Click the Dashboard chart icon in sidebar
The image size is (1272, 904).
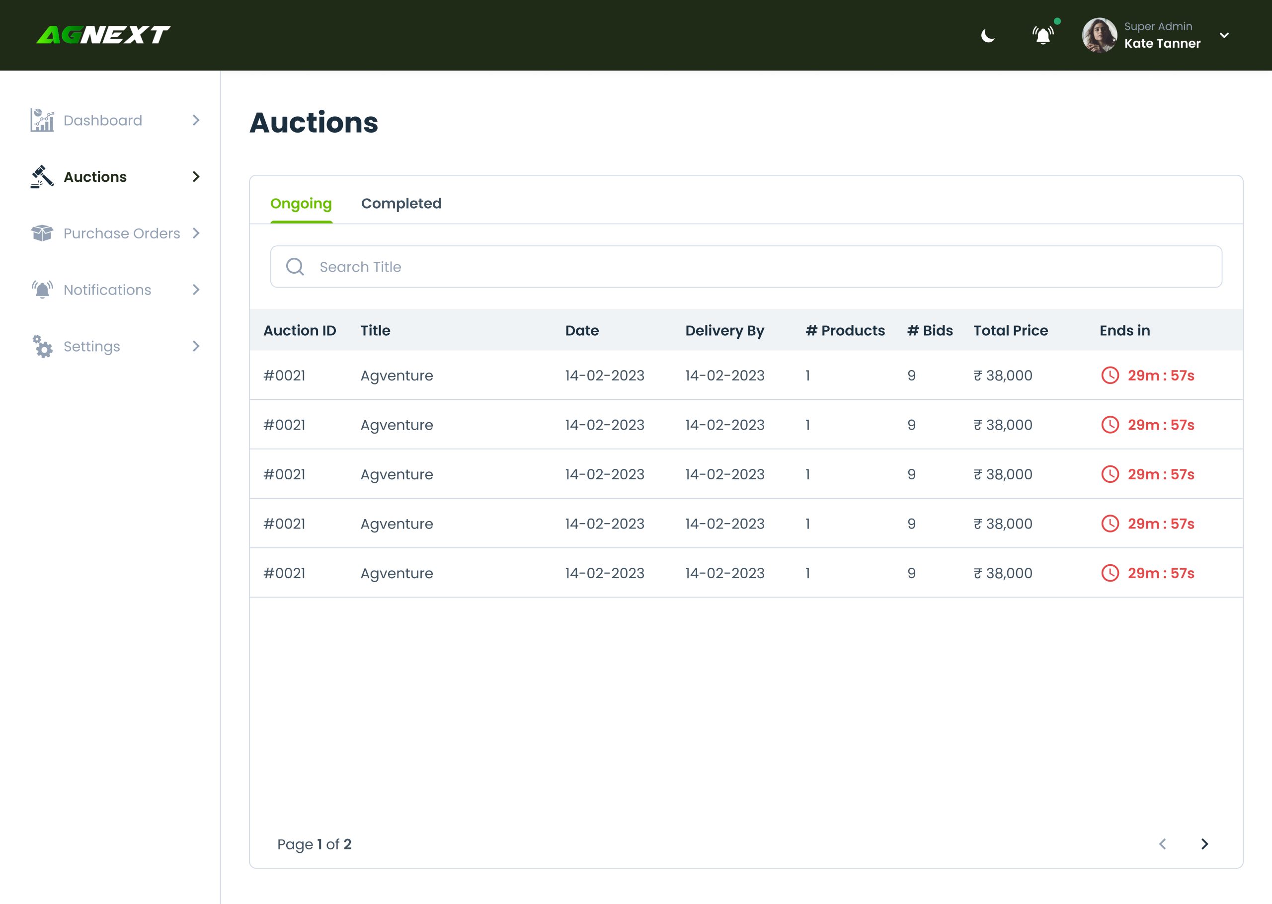pyautogui.click(x=42, y=120)
